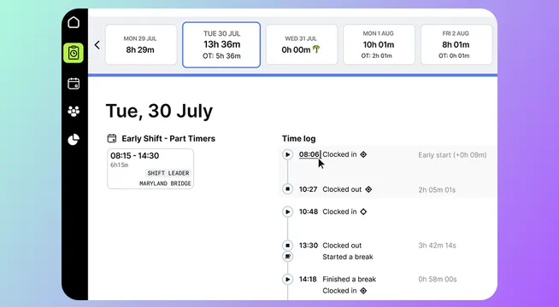This screenshot has height=307, width=559.
Task: Click the 14:18 time entry
Action: pyautogui.click(x=308, y=279)
